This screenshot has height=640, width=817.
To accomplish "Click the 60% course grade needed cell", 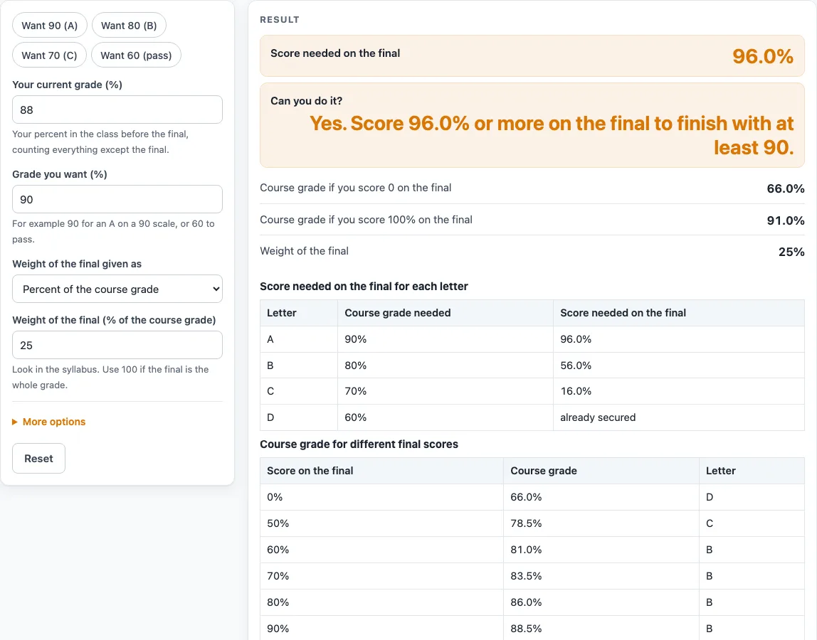I will 446,417.
